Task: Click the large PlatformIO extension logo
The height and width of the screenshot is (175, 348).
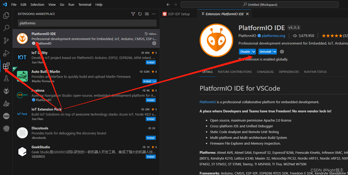Action: tap(216, 40)
